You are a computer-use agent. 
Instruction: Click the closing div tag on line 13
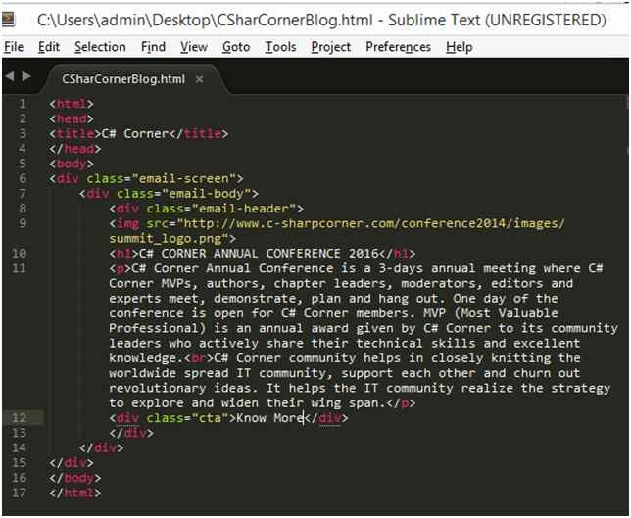pyautogui.click(x=131, y=434)
